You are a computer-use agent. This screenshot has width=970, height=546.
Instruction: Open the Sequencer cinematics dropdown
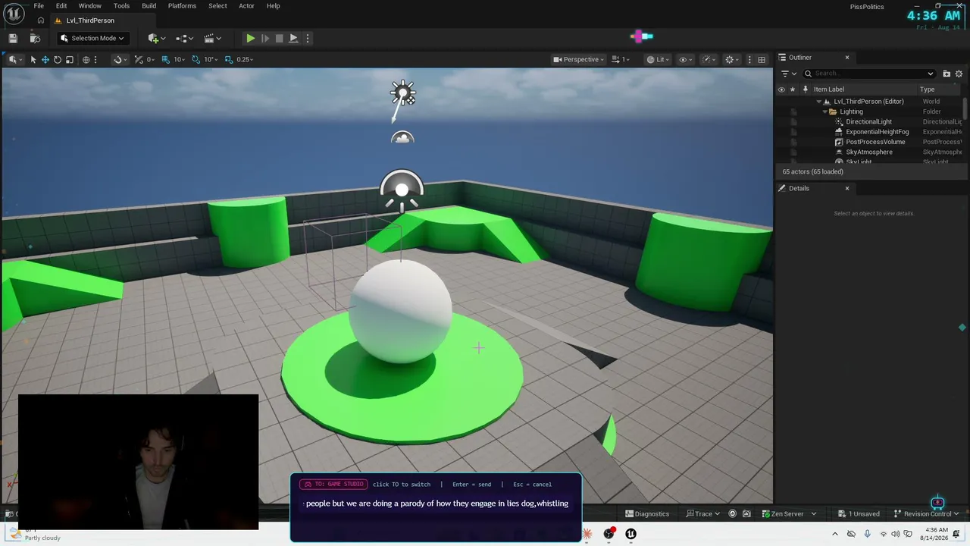pyautogui.click(x=212, y=38)
